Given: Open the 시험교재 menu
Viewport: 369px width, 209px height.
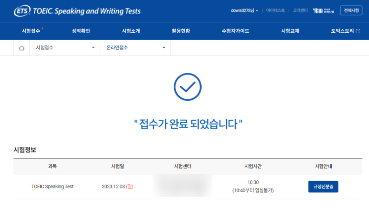Looking at the screenshot, I should click(290, 31).
